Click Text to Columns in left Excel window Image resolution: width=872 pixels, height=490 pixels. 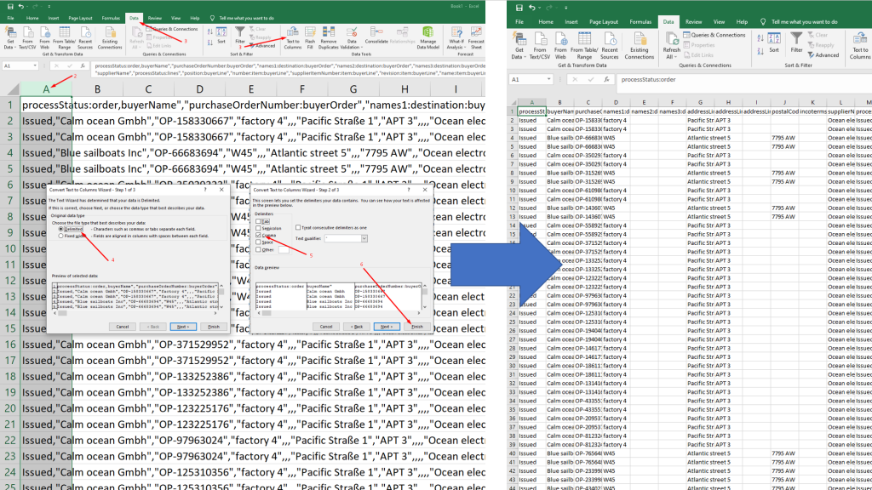293,37
